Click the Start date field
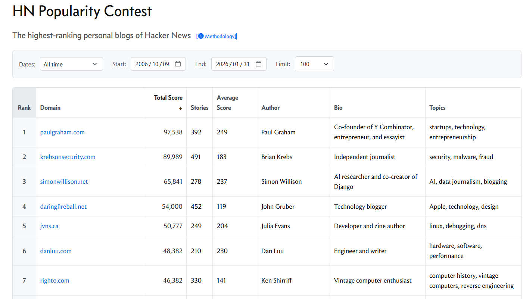The width and height of the screenshot is (523, 299). [x=158, y=64]
